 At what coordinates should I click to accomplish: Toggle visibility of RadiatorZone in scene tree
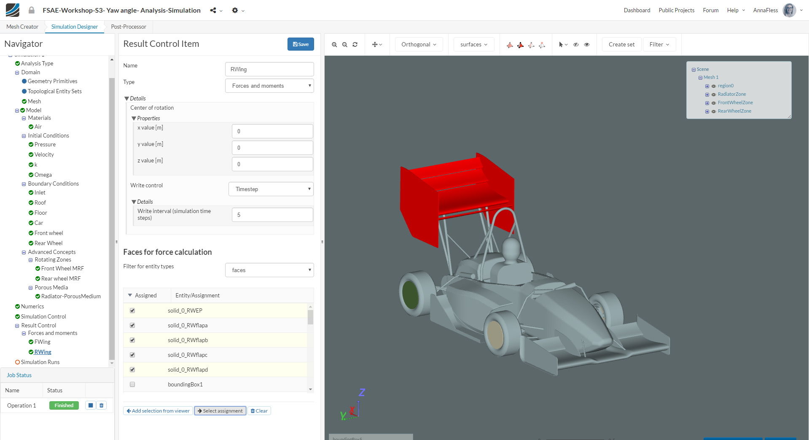714,94
